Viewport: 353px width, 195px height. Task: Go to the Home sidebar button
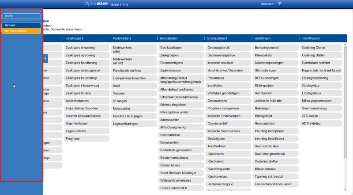[x=21, y=16]
